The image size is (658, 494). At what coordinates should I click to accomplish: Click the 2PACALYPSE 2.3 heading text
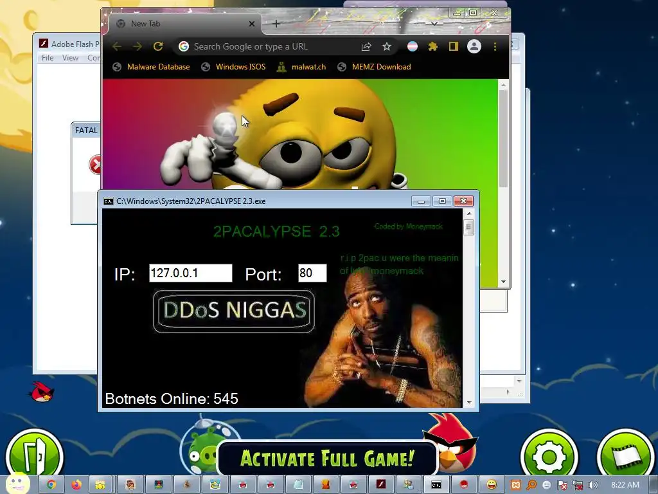tap(276, 232)
